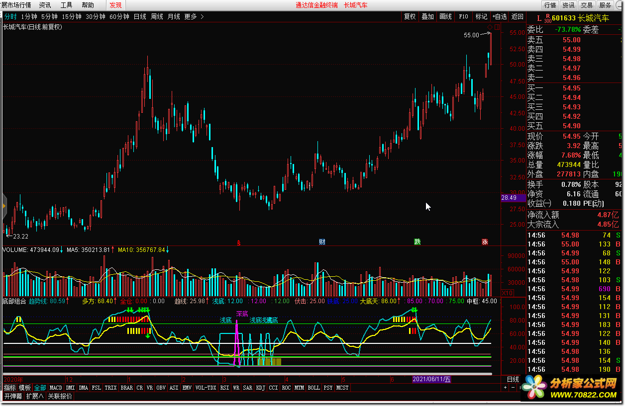
Task: Click the diamond icon above the price axis
Action: click(x=490, y=27)
